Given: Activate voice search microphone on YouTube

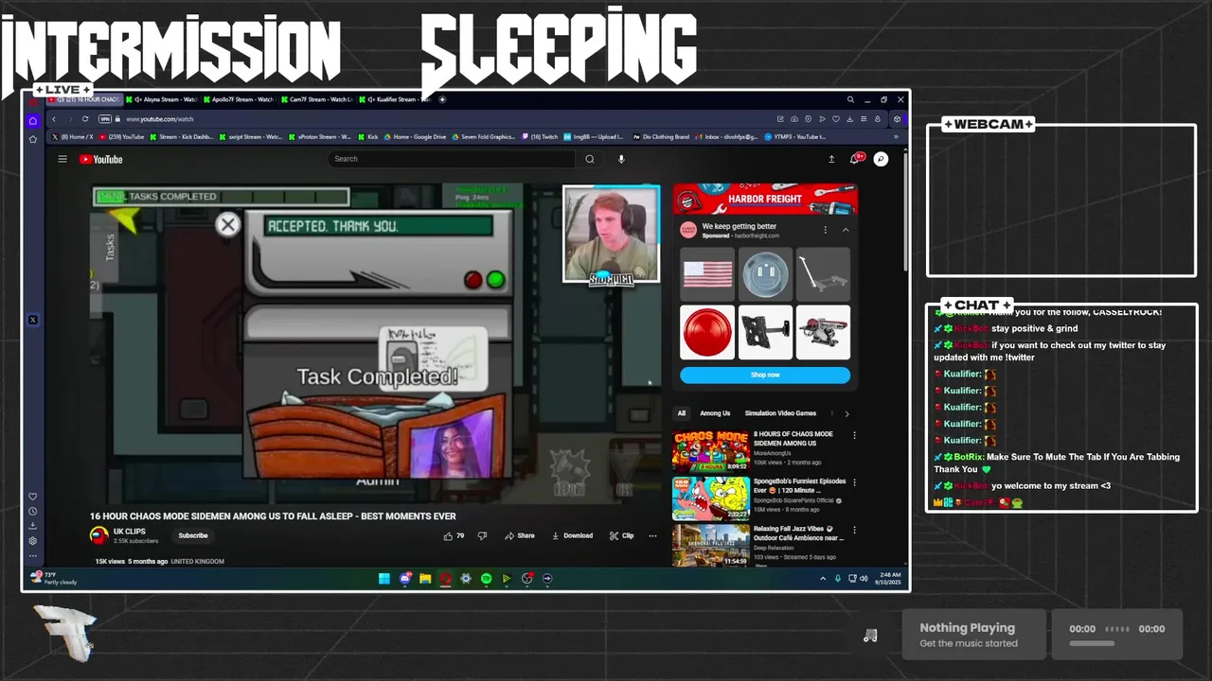Looking at the screenshot, I should pyautogui.click(x=621, y=159).
